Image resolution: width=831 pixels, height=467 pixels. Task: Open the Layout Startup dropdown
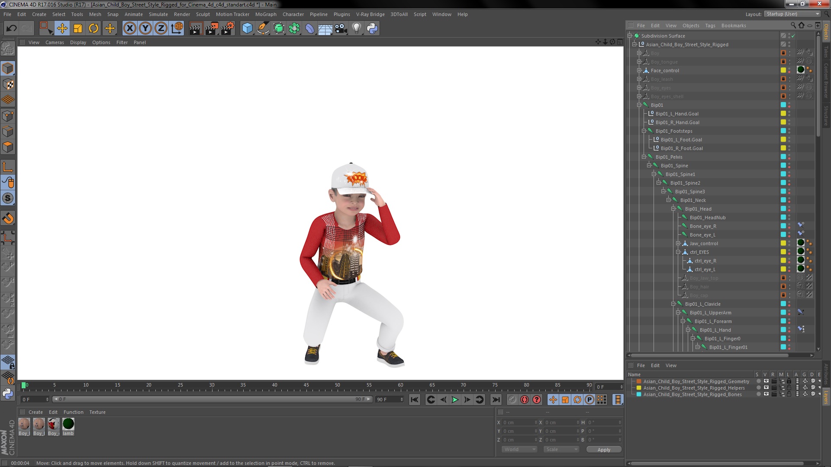[792, 14]
